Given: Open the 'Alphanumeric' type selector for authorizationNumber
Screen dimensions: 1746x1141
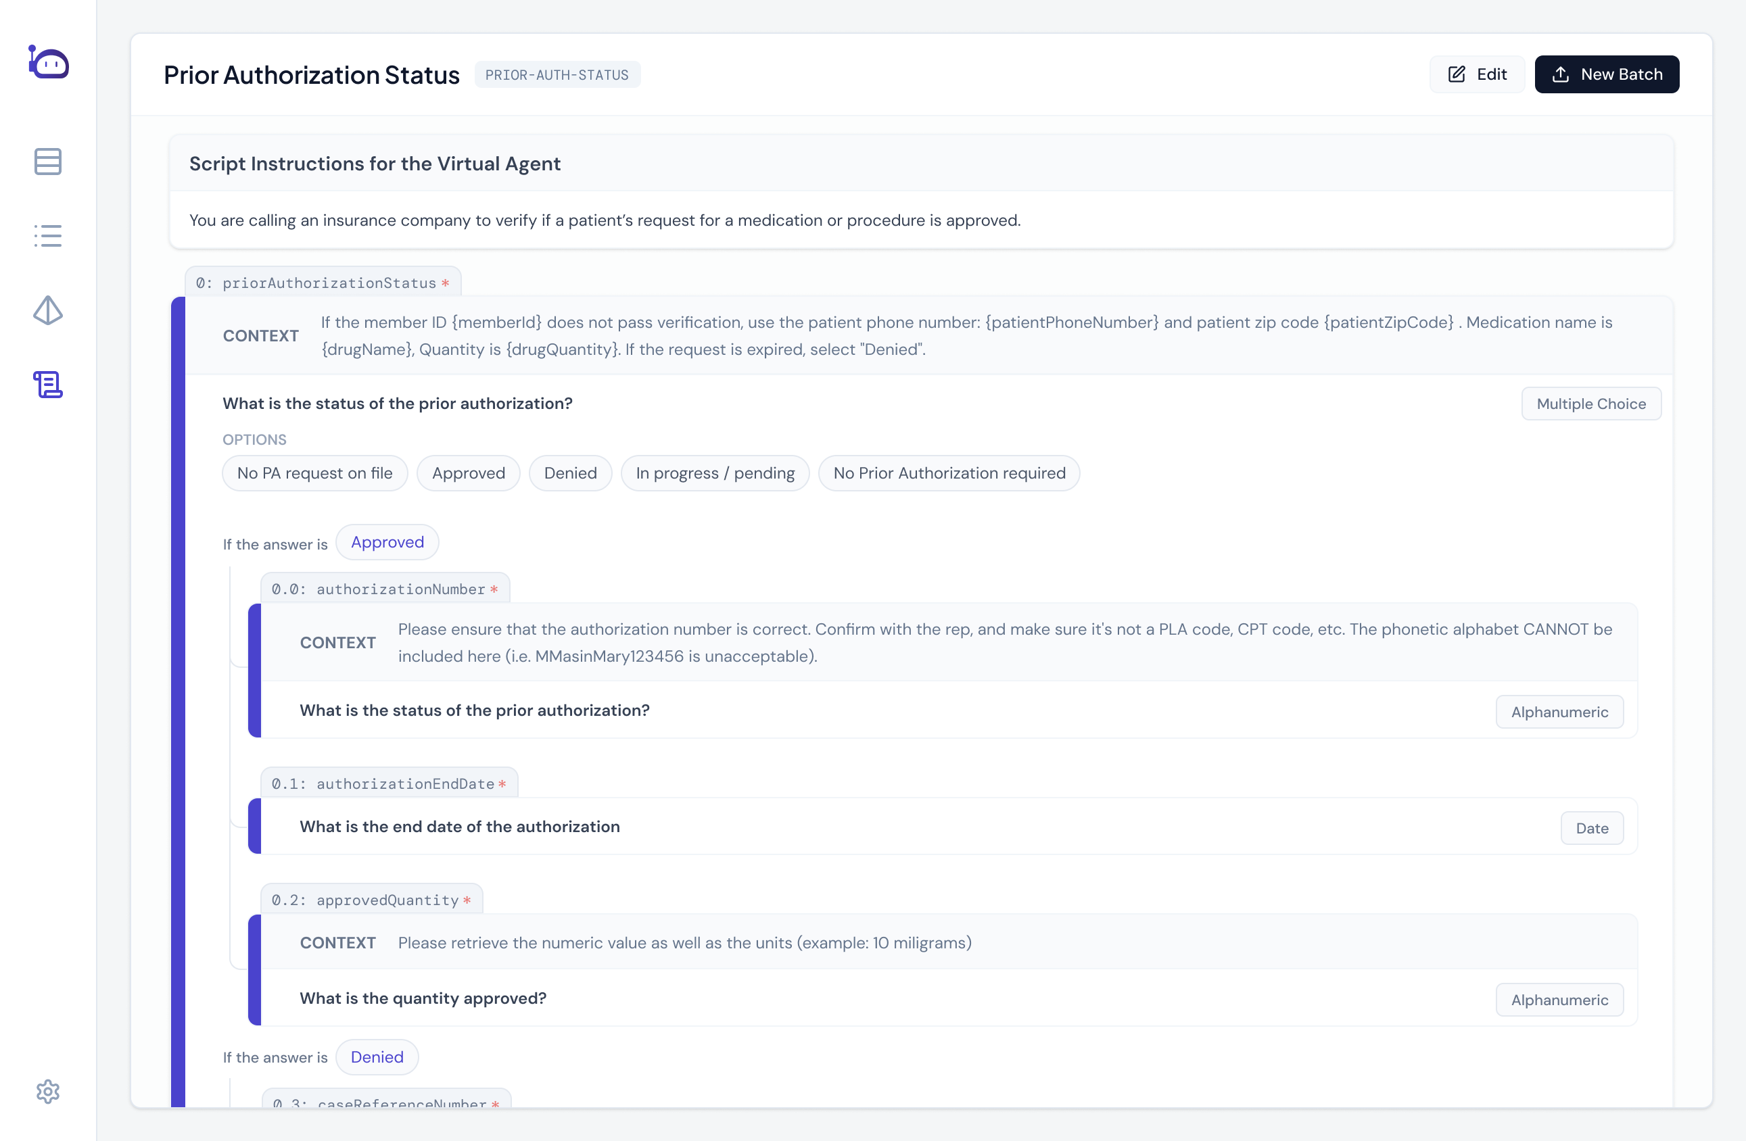Looking at the screenshot, I should [1559, 711].
